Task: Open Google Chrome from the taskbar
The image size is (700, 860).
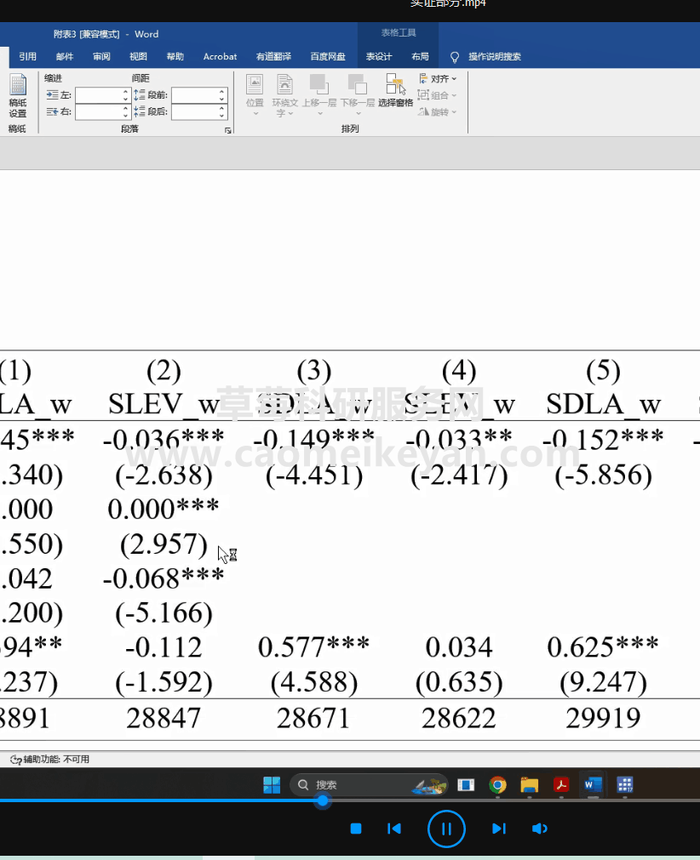Action: coord(497,785)
